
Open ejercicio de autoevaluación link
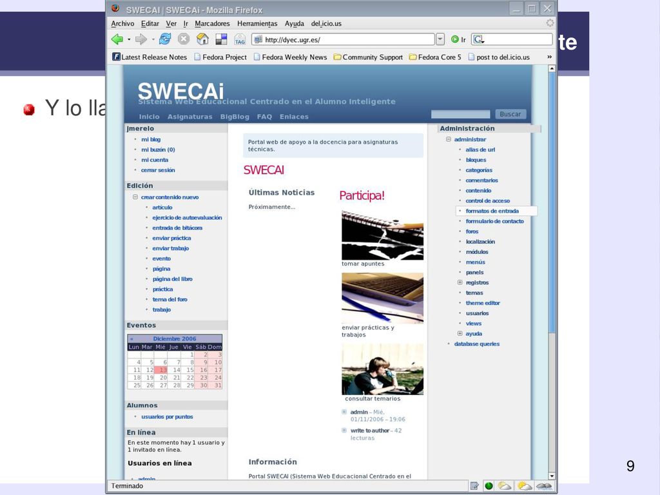click(187, 218)
